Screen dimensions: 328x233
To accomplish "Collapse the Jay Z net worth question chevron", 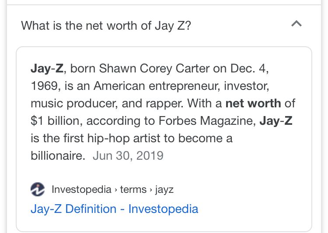I will point(297,24).
